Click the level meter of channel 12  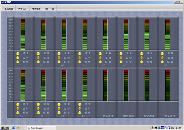click(x=85, y=85)
